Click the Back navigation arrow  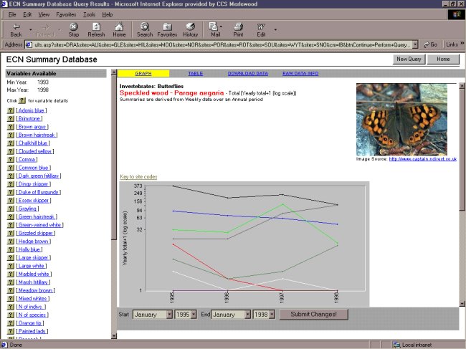(16, 29)
